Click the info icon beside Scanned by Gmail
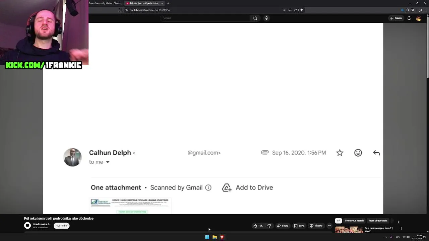The image size is (429, 241). (208, 187)
